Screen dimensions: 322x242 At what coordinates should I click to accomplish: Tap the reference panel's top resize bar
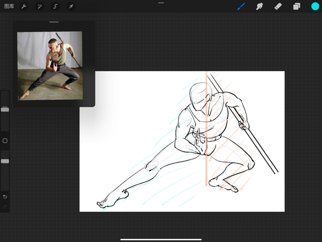tap(54, 22)
